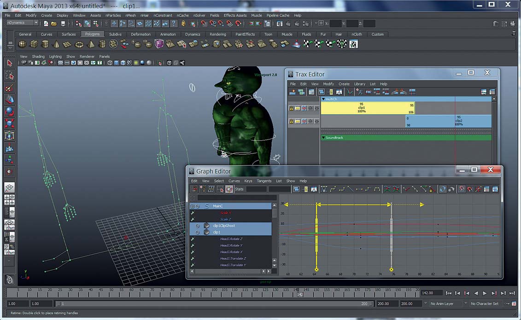Open the UV checker texture shelf icon
This screenshot has width=521, height=320.
[353, 44]
